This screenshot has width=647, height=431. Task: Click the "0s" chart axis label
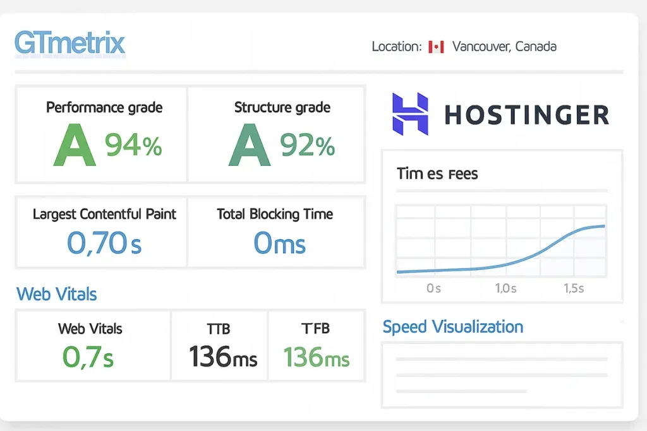click(x=433, y=288)
